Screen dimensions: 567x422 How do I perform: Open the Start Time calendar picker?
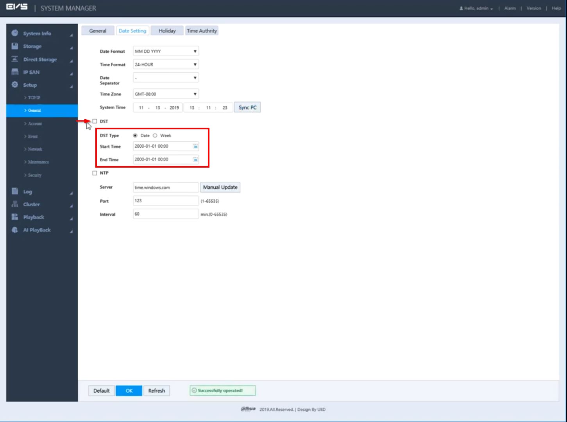[195, 147]
